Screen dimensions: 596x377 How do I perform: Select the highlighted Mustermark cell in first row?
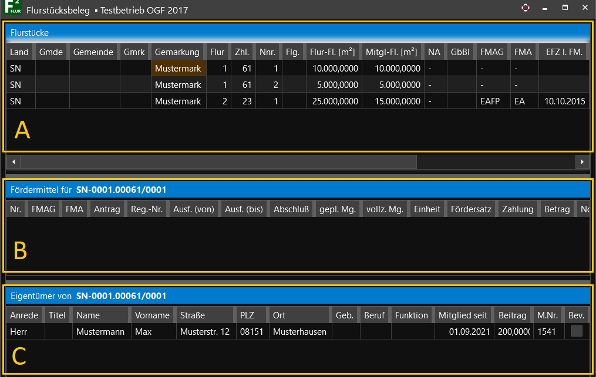[178, 69]
